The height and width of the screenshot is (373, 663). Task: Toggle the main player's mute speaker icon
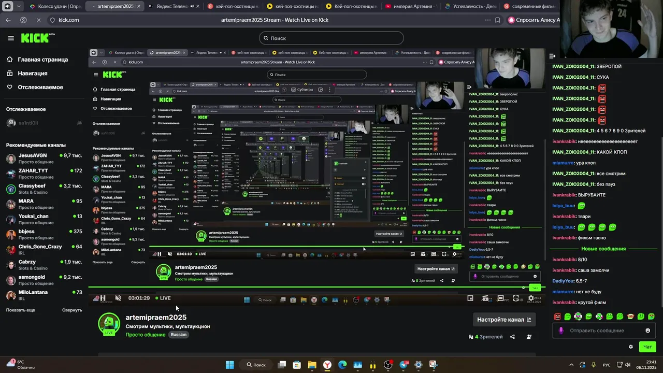[118, 298]
